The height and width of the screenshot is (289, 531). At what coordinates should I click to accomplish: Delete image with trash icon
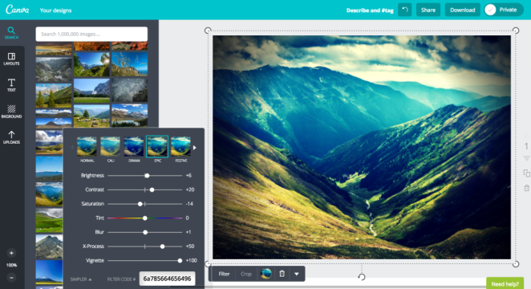[x=282, y=274]
